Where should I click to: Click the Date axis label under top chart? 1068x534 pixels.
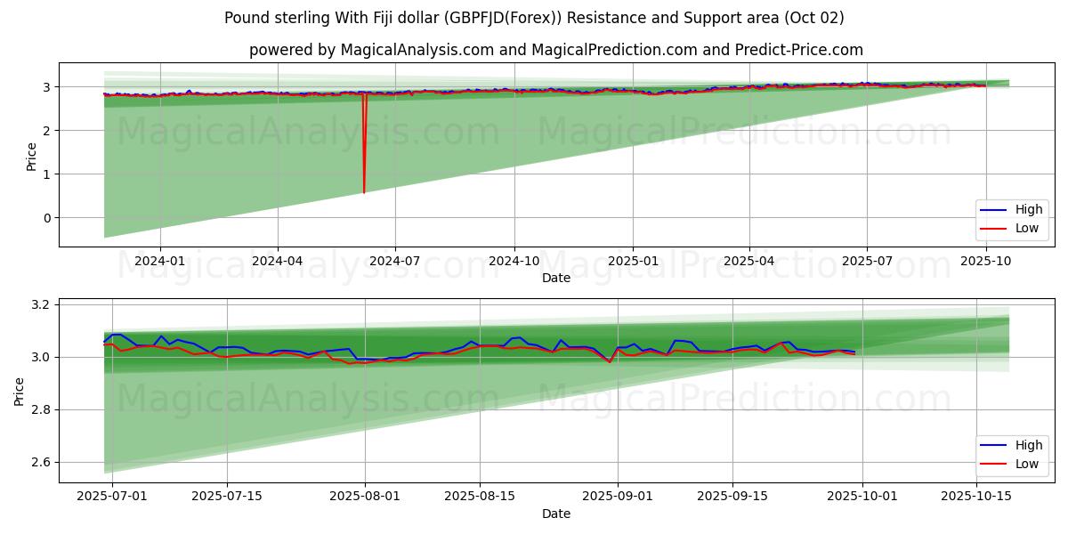pyautogui.click(x=555, y=278)
